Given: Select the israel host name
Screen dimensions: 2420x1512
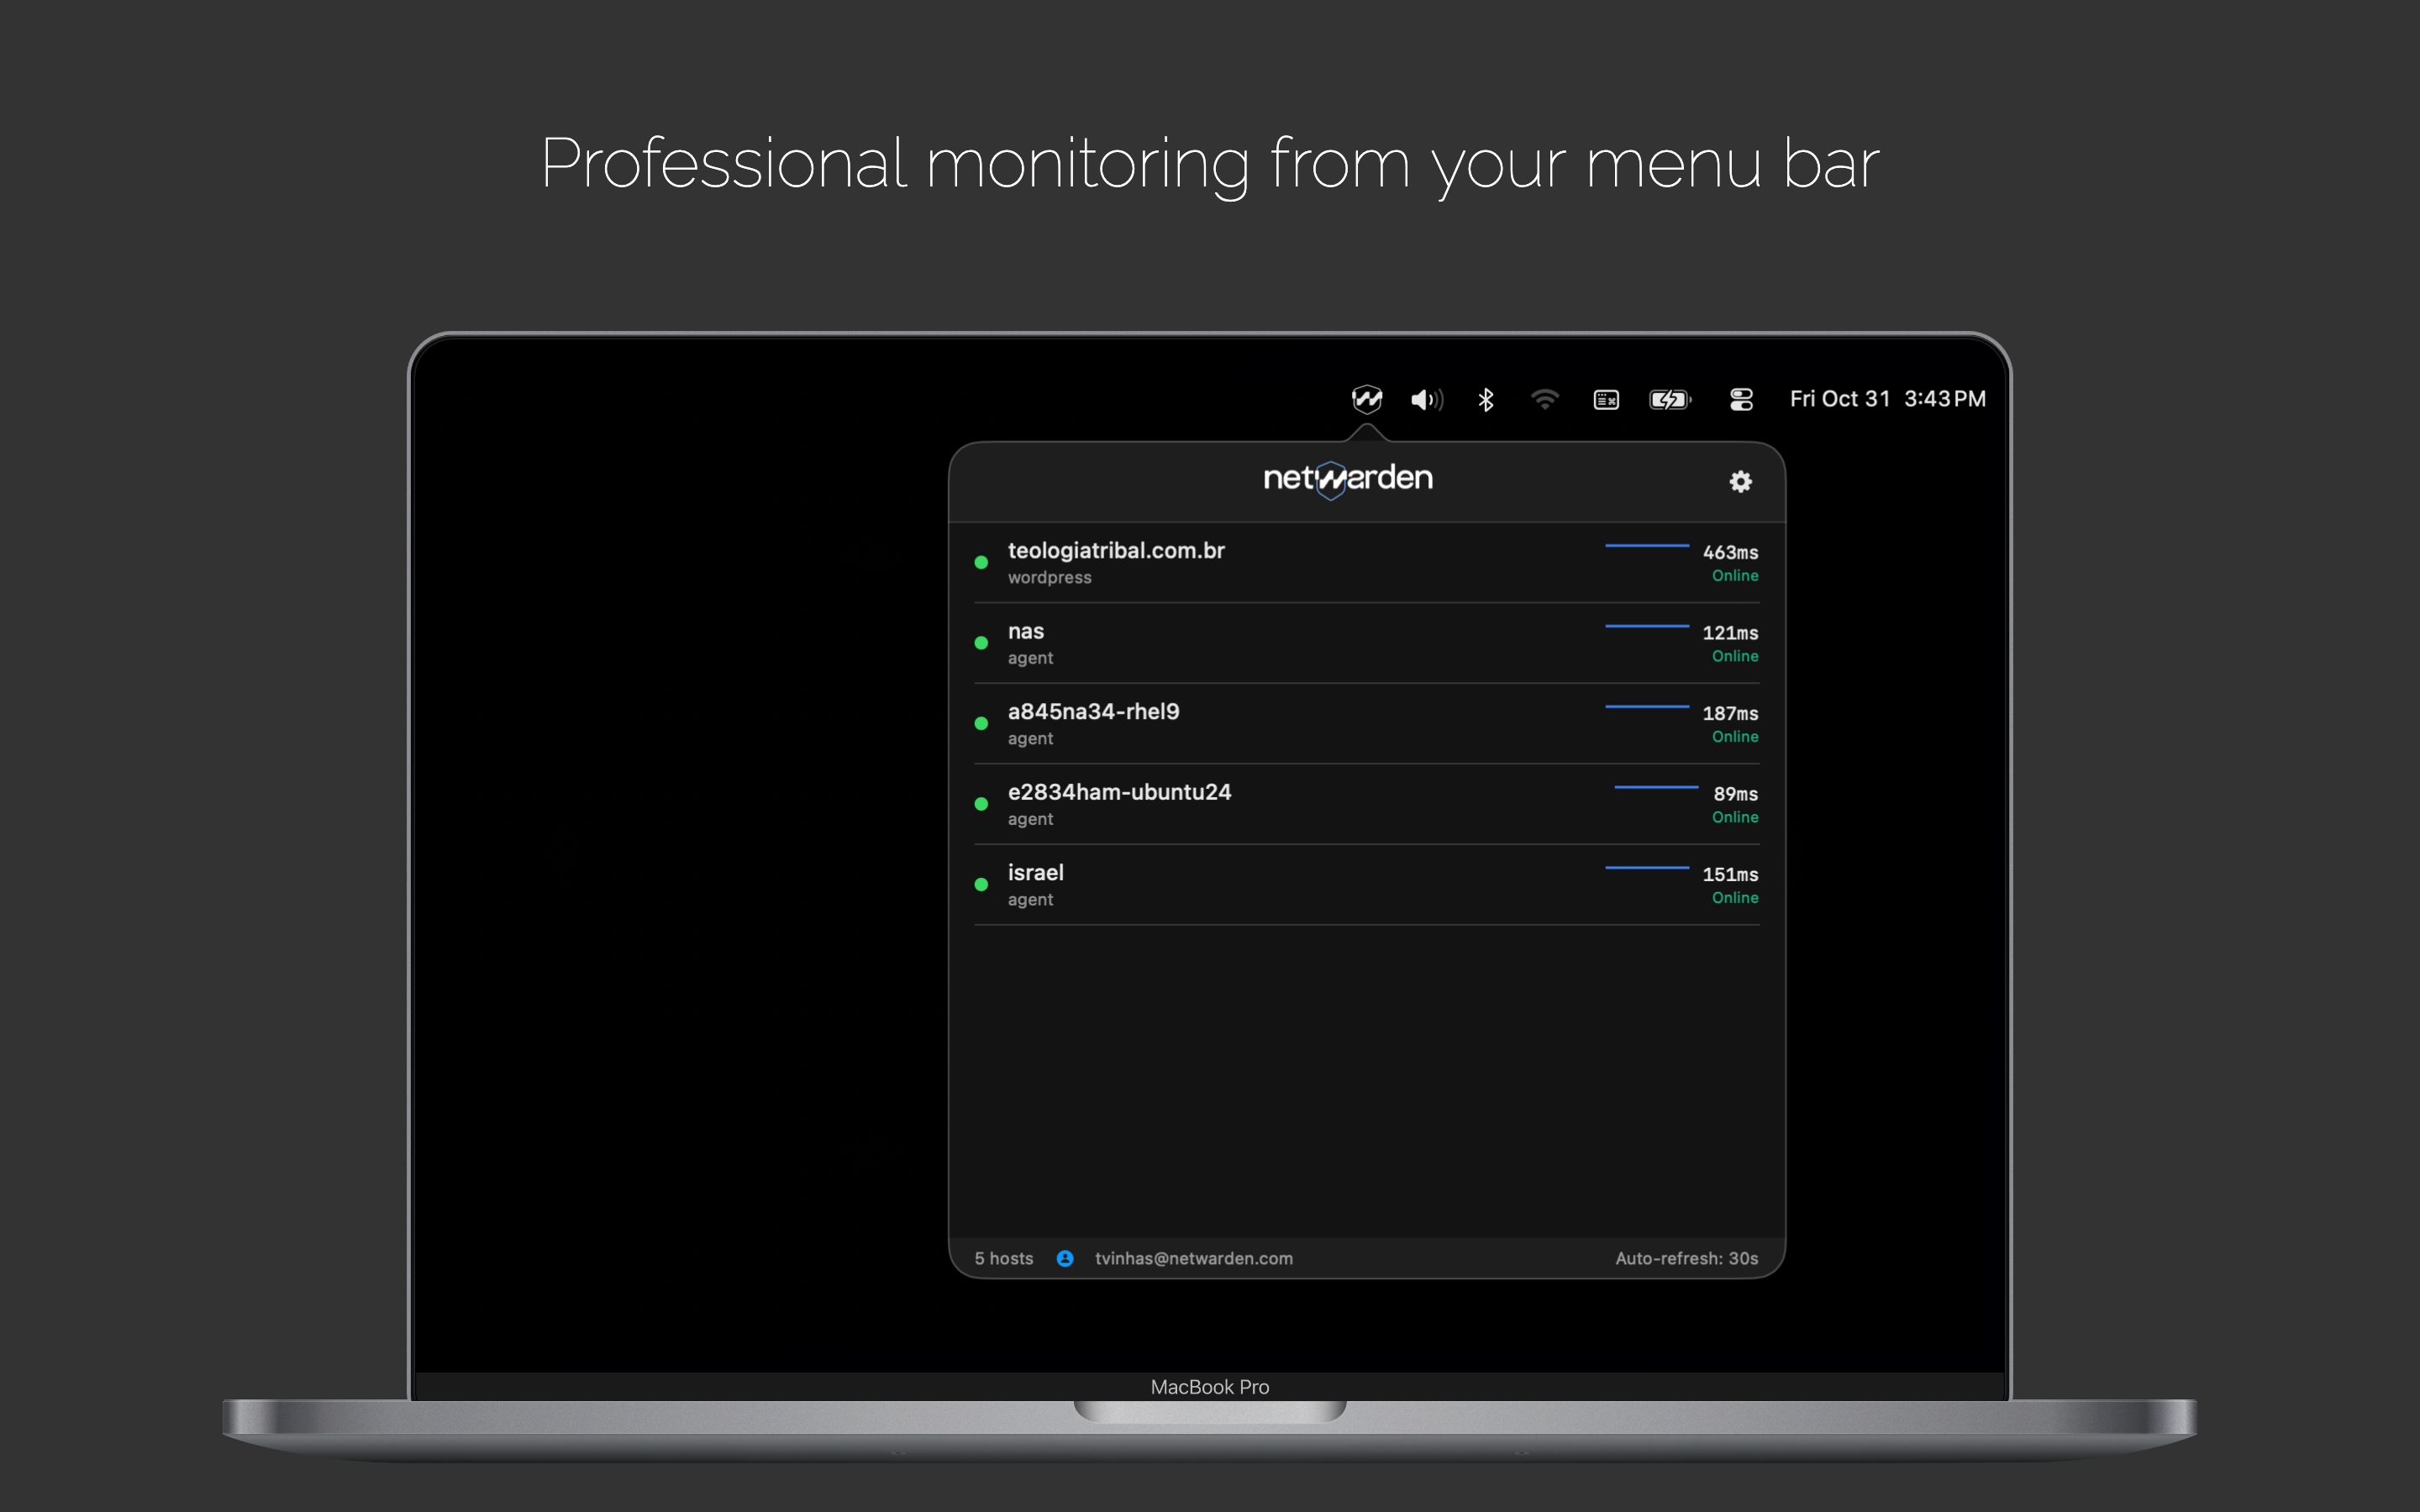Looking at the screenshot, I should pos(1035,873).
